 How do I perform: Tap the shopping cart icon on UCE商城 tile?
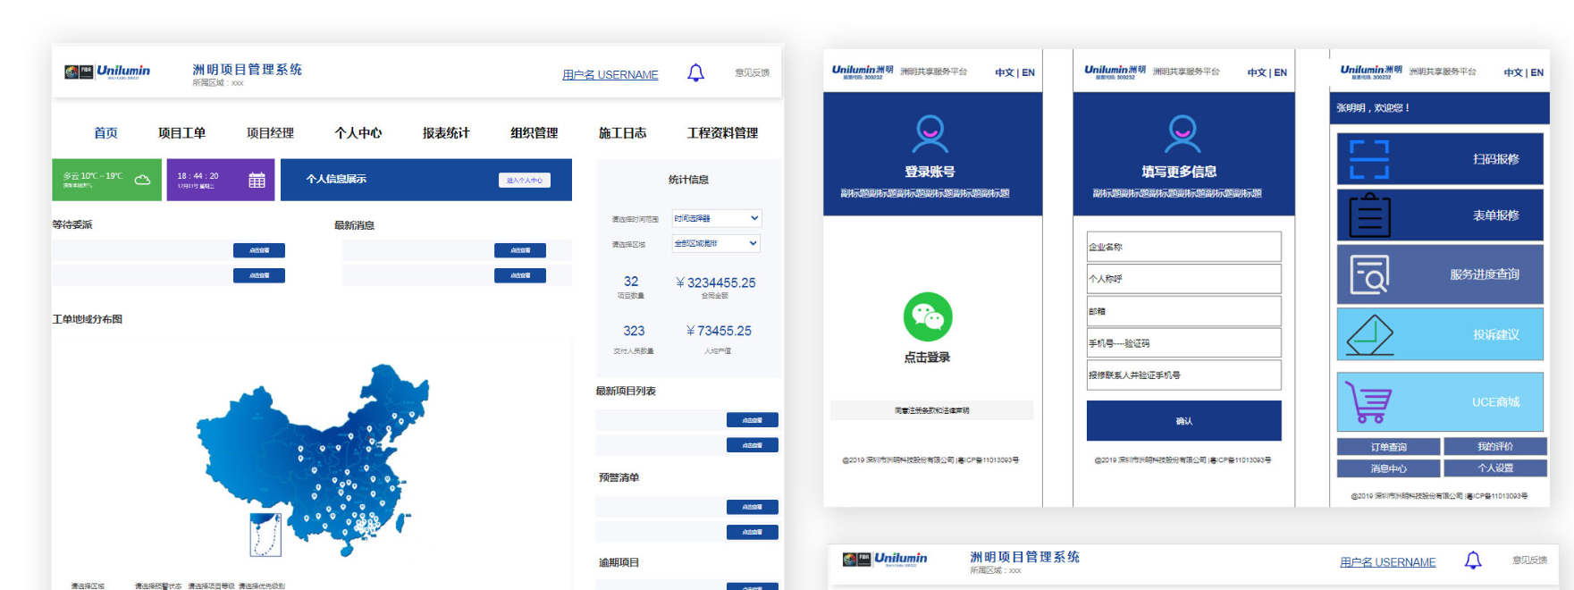click(1368, 402)
